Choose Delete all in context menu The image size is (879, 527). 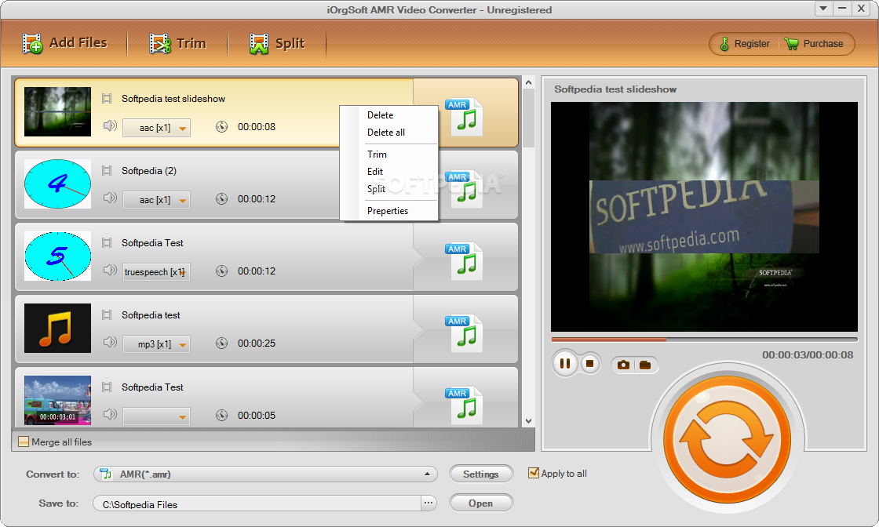tap(385, 133)
